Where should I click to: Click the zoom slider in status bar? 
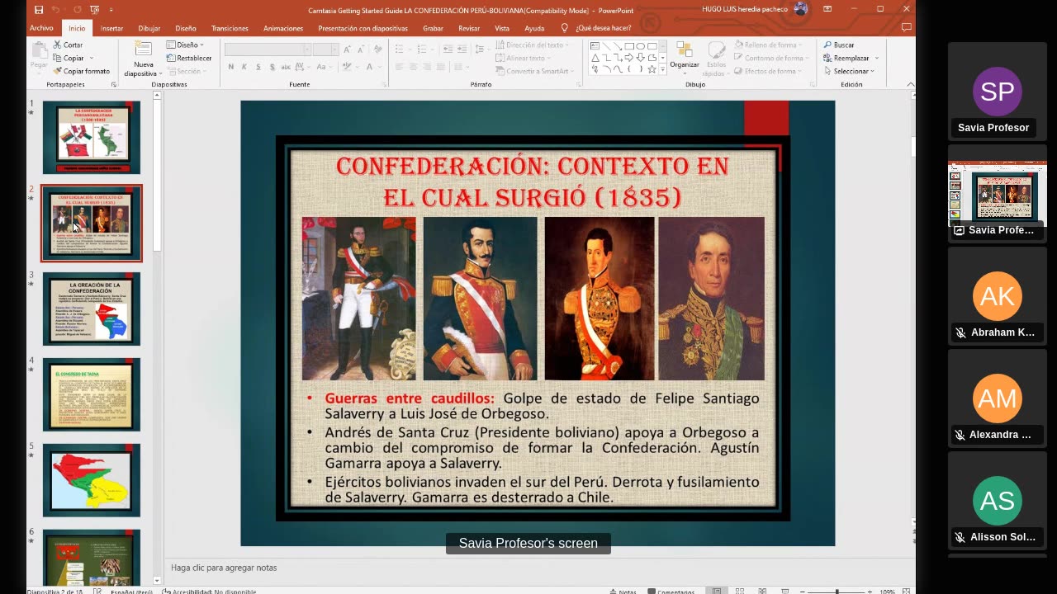[837, 591]
